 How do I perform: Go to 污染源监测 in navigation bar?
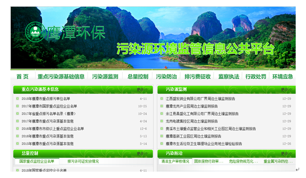tap(105, 76)
